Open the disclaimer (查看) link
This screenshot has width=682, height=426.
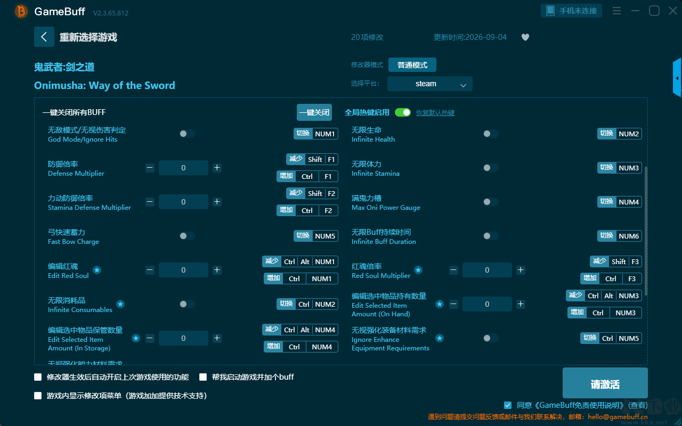tap(637, 406)
